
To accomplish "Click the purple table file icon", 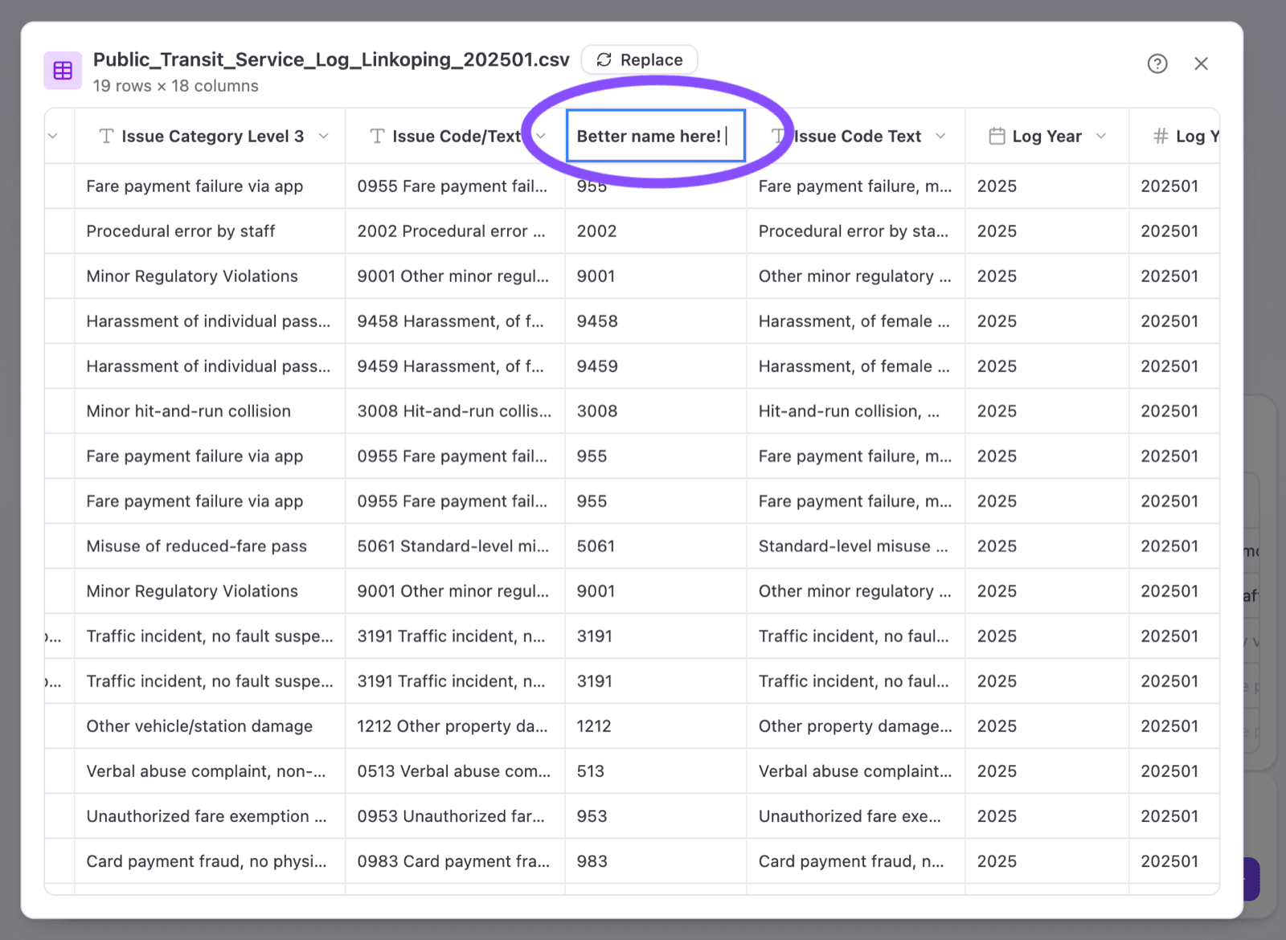I will point(63,71).
